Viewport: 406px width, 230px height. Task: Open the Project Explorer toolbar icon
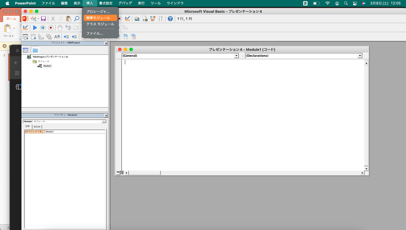pos(137,19)
